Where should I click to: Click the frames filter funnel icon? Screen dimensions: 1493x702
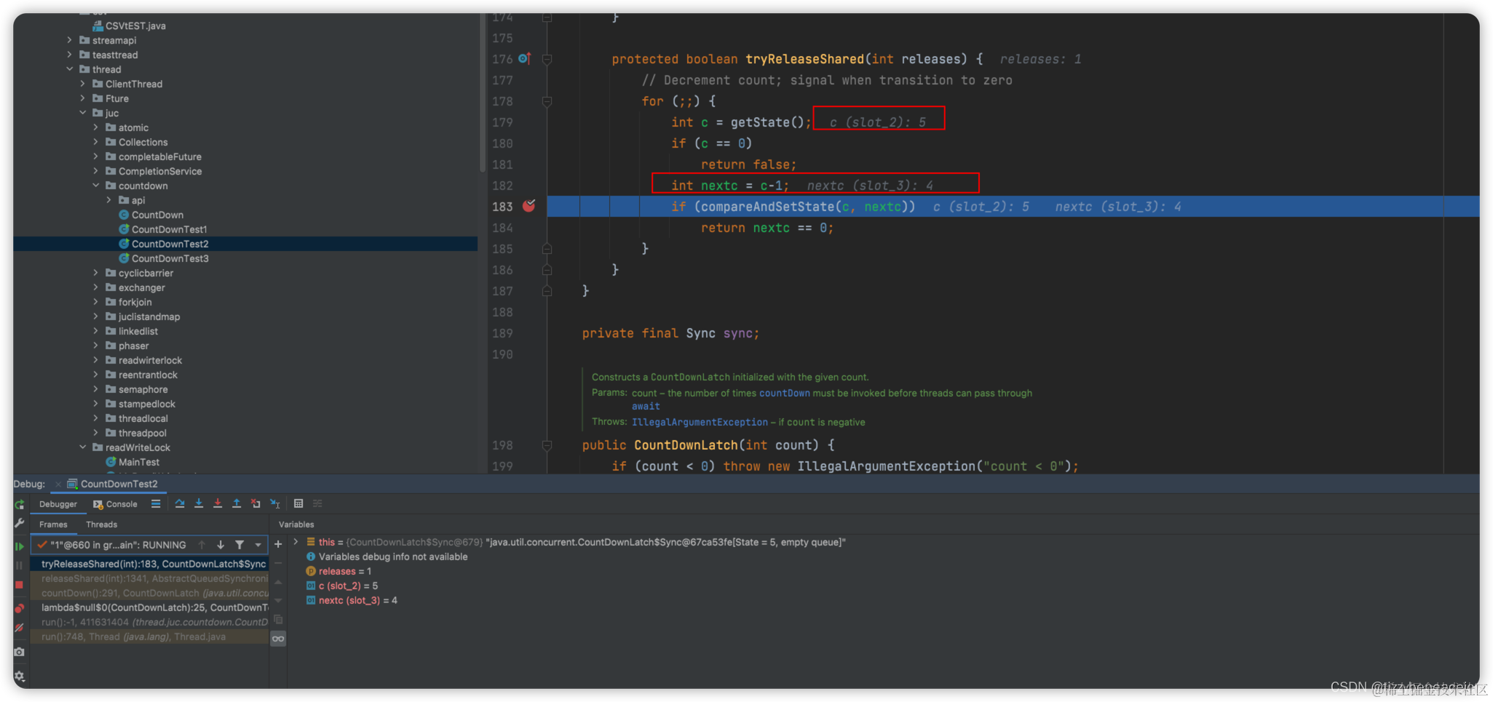point(239,545)
